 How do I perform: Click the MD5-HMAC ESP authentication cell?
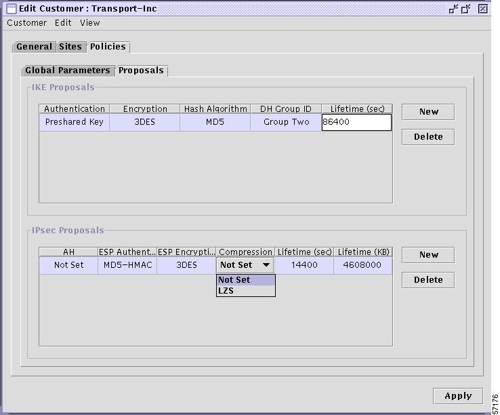(127, 265)
